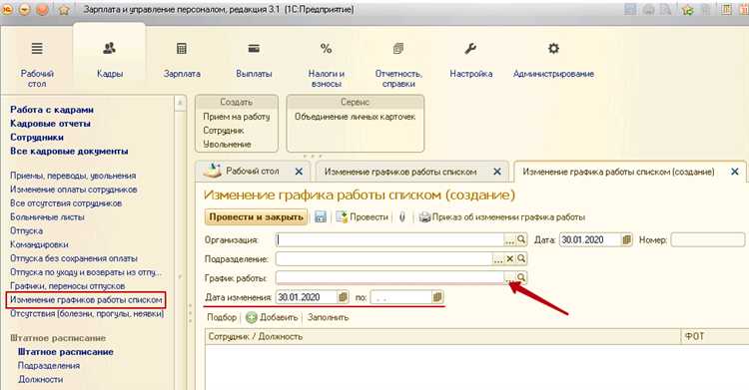The width and height of the screenshot is (749, 390).
Task: Open Прием на работу from Создать
Action: 237,117
